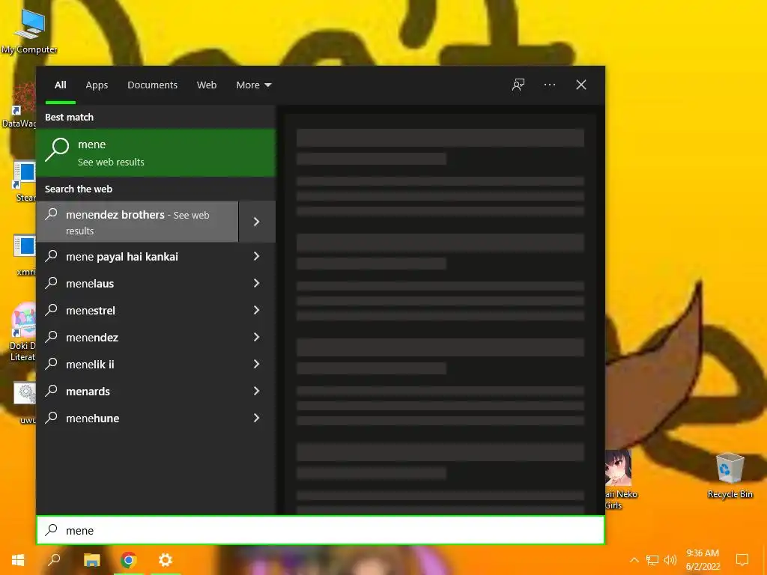Open Google Chrome from the taskbar
Viewport: 767px width, 575px height.
[x=129, y=560]
